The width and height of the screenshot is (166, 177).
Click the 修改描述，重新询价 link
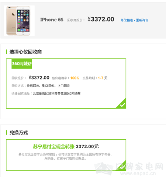click(x=134, y=20)
